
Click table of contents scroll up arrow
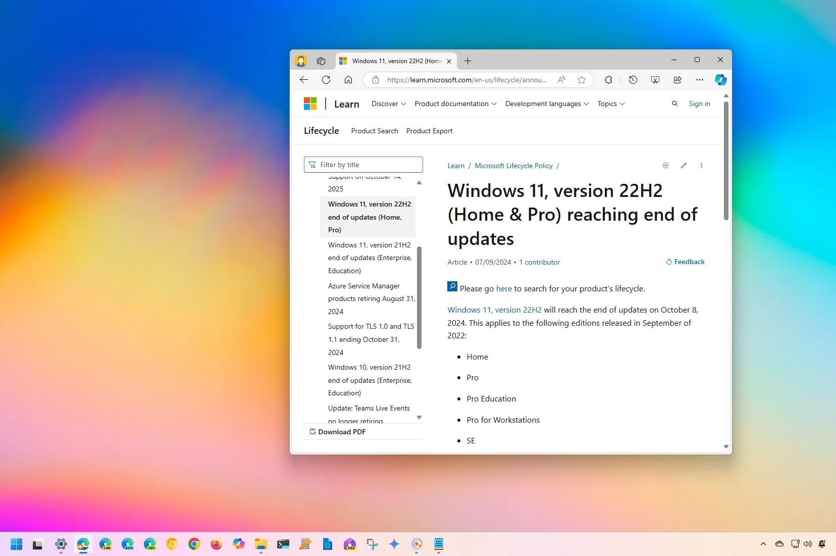coord(419,182)
